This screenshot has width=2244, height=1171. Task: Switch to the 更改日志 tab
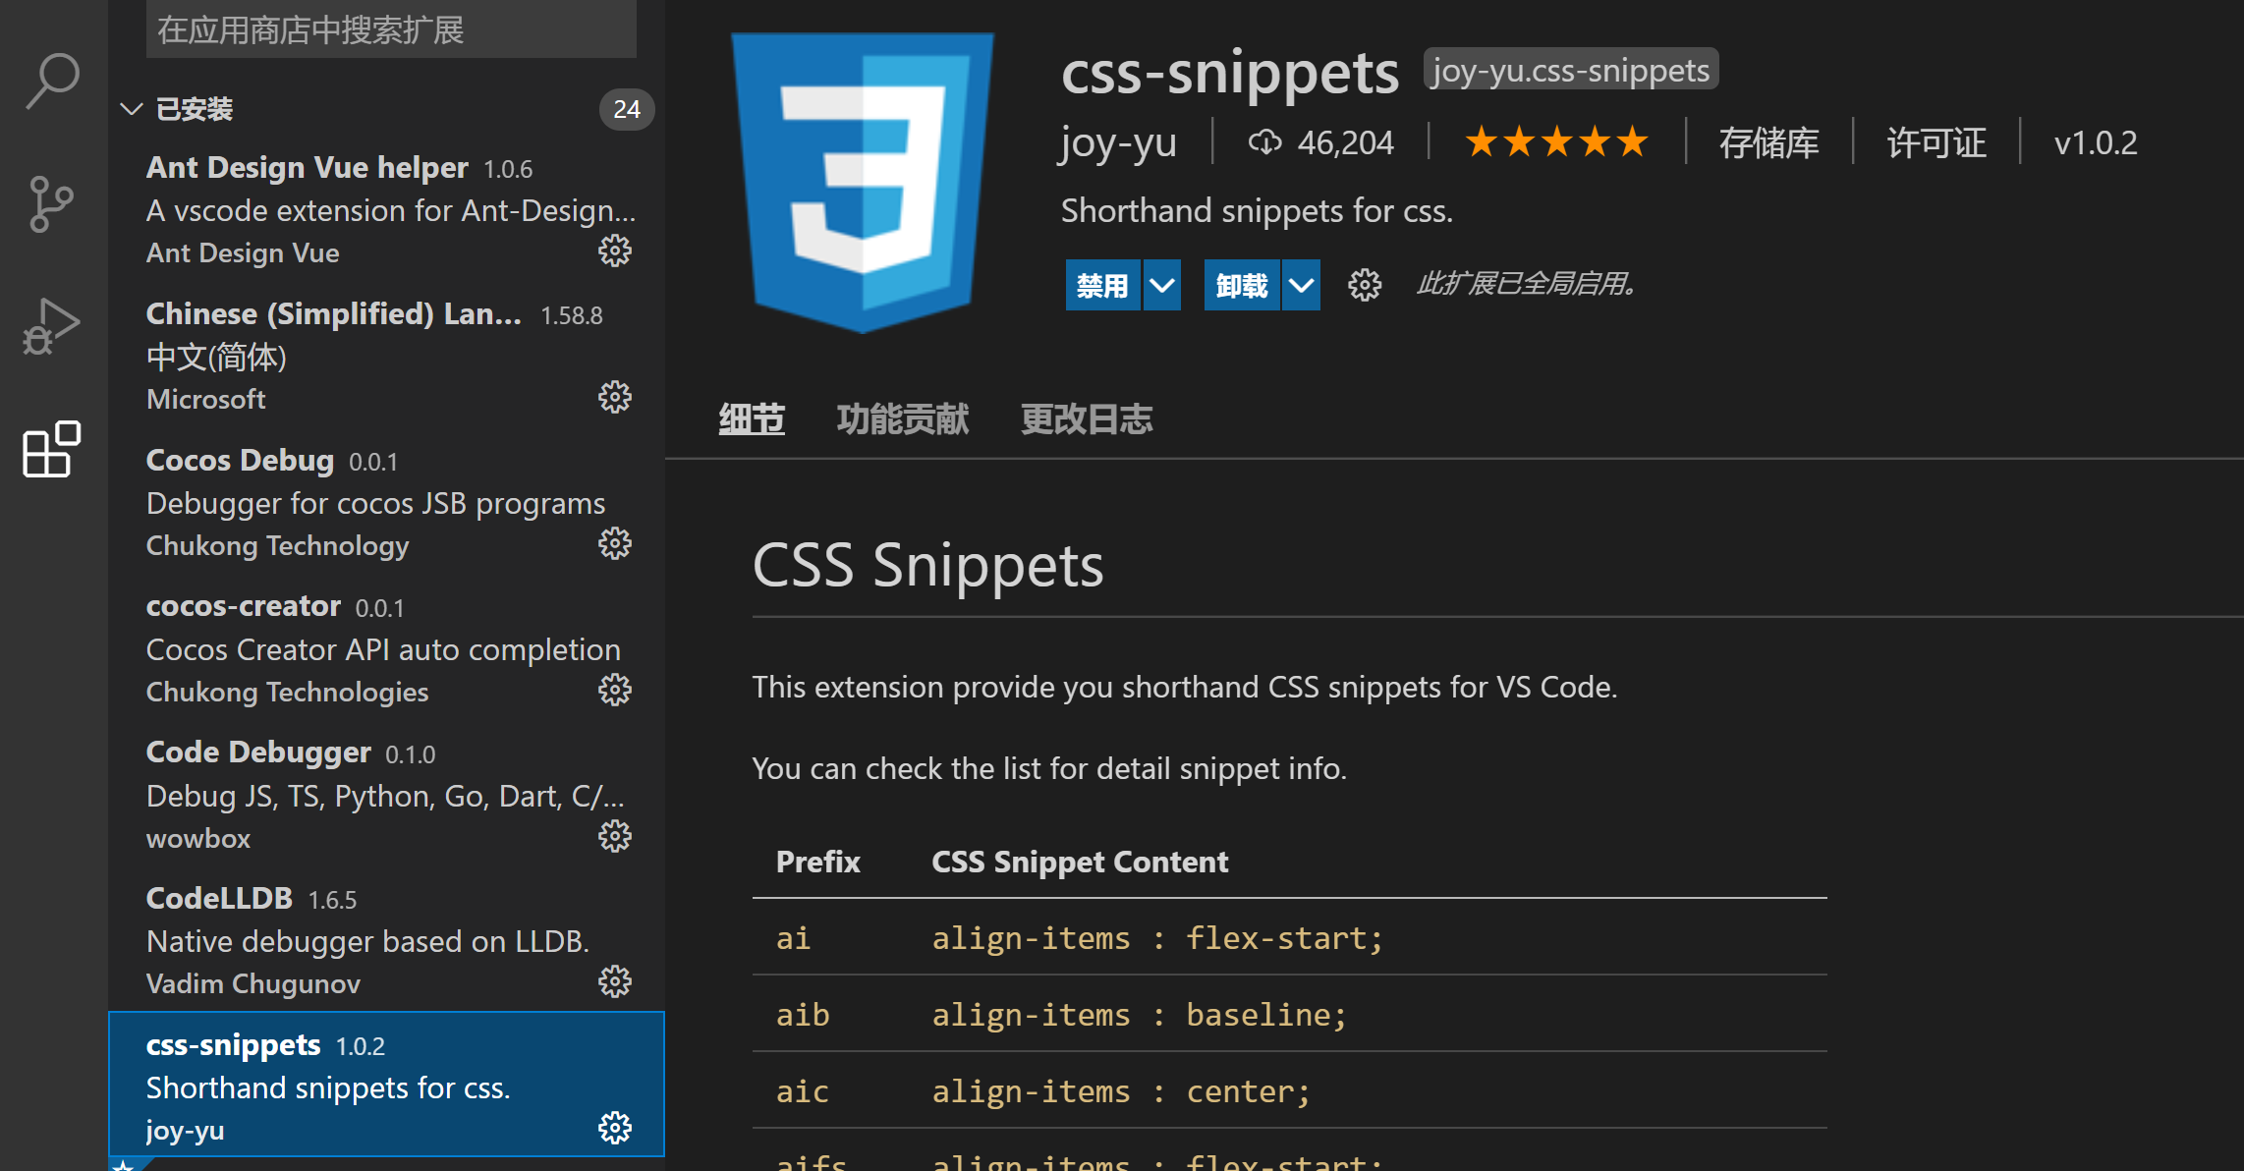(1087, 419)
